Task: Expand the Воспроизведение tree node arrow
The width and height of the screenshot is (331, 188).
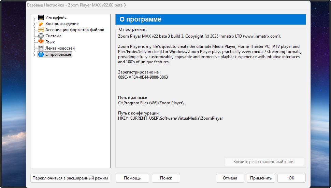Action: (x=34, y=24)
